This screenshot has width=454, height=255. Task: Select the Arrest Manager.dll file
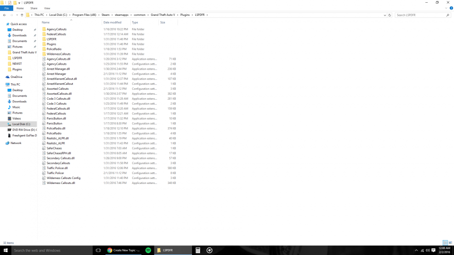click(x=58, y=69)
